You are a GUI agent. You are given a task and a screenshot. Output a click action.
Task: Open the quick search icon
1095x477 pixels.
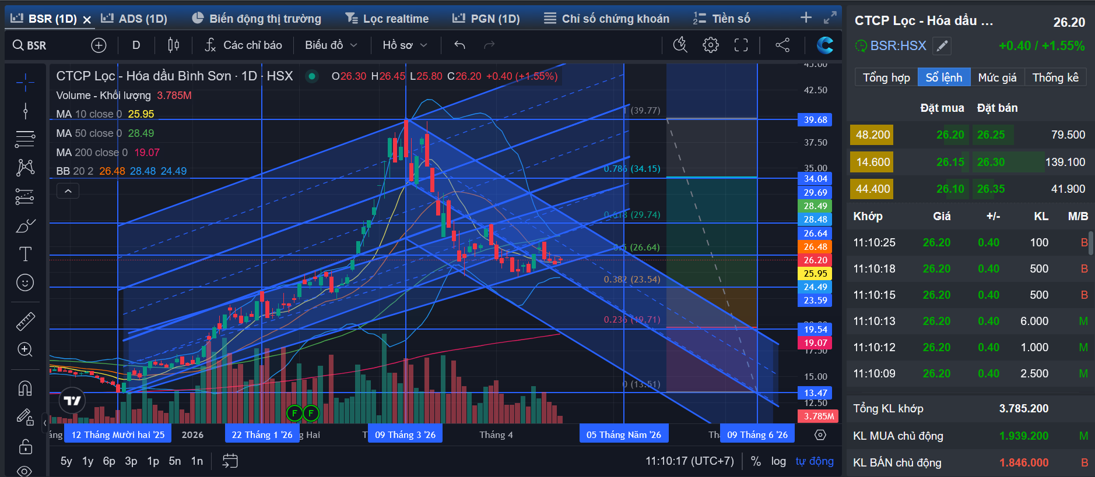click(680, 45)
